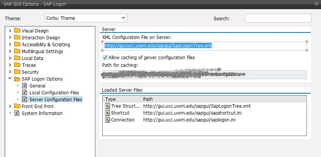Select General under SAP Logon Options
Viewport: 321px width, 157px height.
38,86
